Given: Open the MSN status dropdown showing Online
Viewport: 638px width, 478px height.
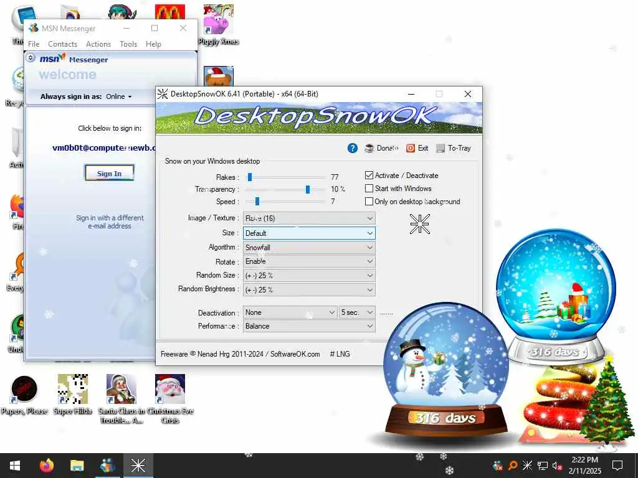Looking at the screenshot, I should (119, 96).
